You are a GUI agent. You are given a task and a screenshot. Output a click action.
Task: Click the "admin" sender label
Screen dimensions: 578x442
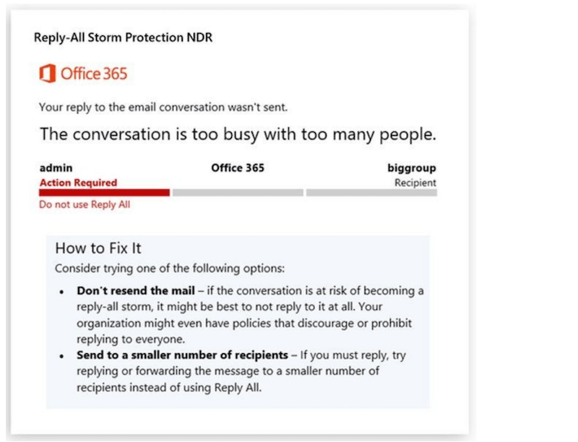coord(56,168)
